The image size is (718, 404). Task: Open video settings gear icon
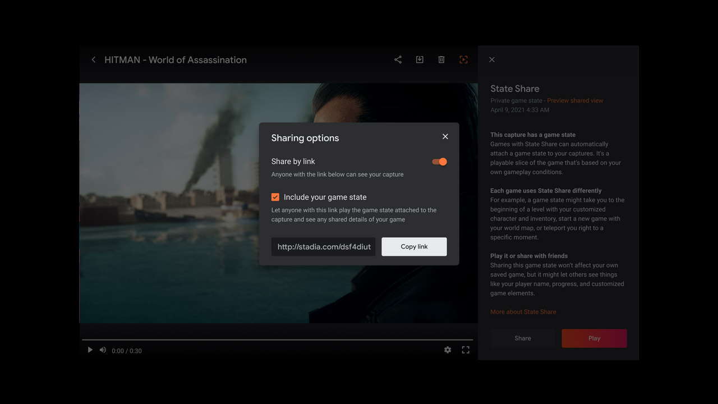click(448, 350)
